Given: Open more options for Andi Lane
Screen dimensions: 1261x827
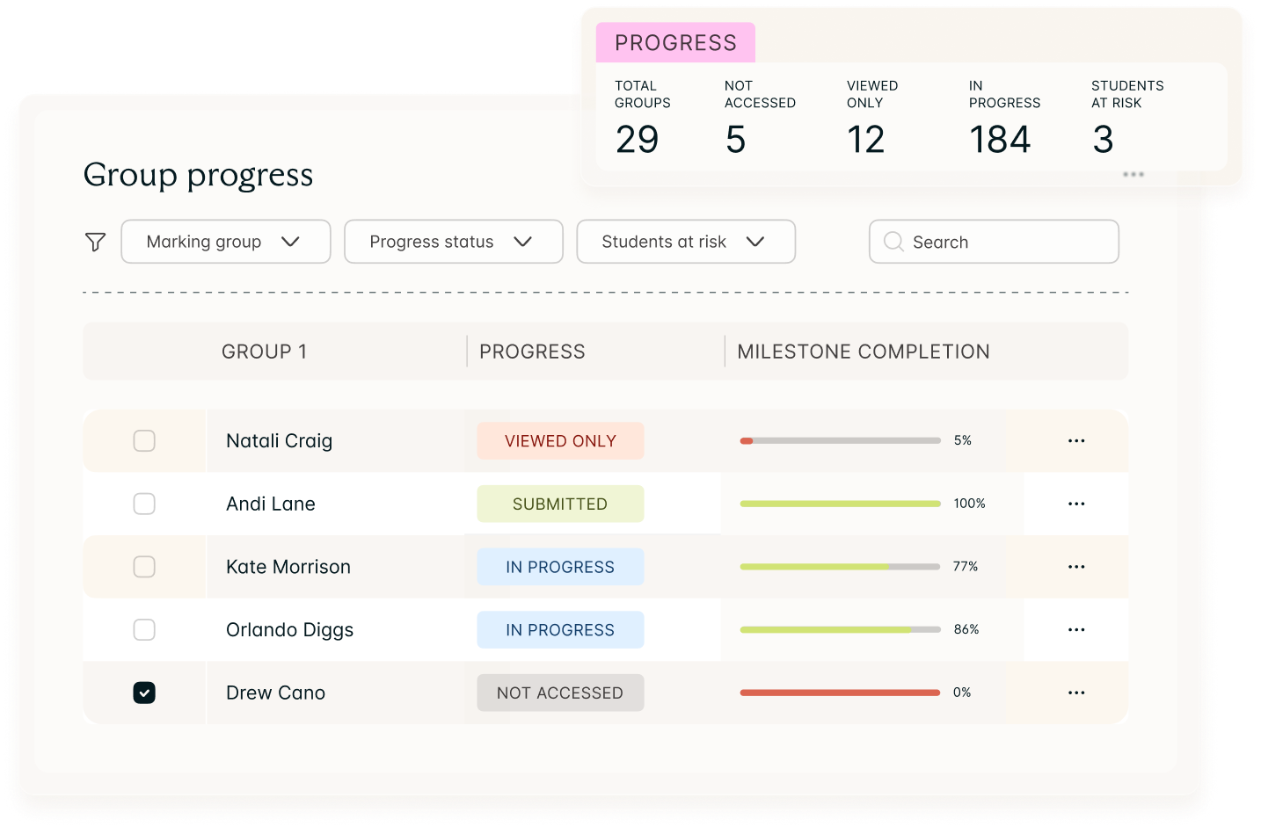Looking at the screenshot, I should 1076,504.
